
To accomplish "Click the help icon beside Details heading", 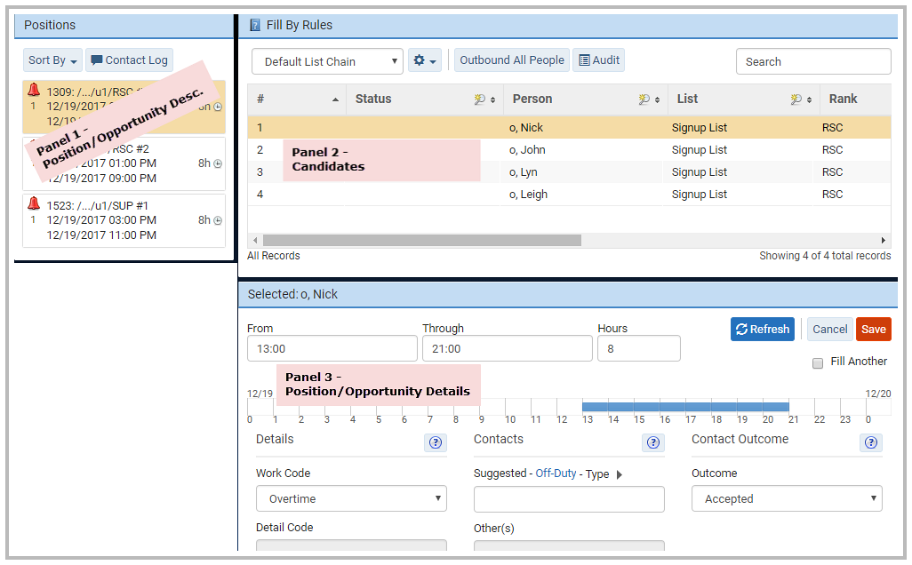I will (x=435, y=442).
